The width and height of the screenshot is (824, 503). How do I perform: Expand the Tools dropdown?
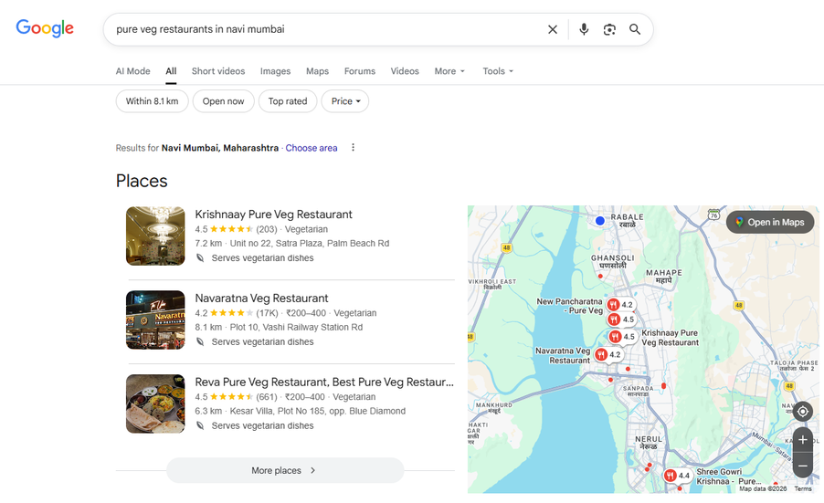pos(498,71)
